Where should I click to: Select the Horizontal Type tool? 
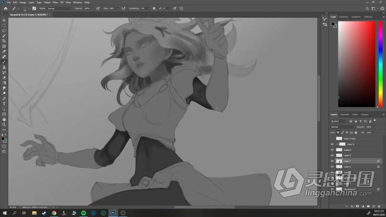[4, 103]
